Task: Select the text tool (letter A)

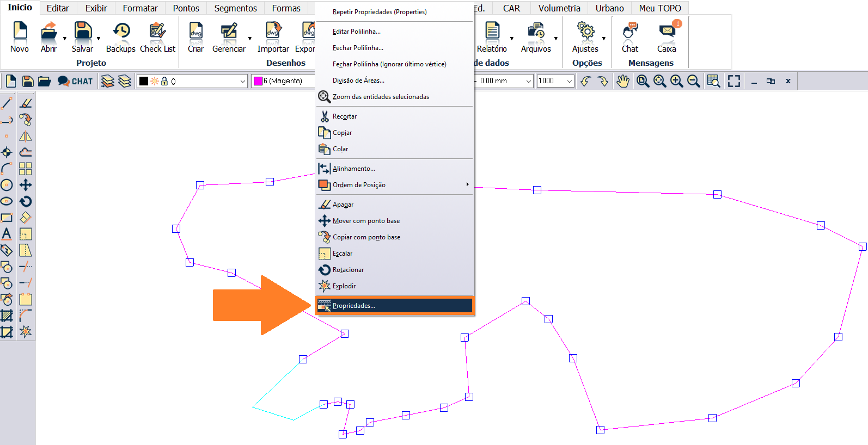Action: pyautogui.click(x=7, y=234)
